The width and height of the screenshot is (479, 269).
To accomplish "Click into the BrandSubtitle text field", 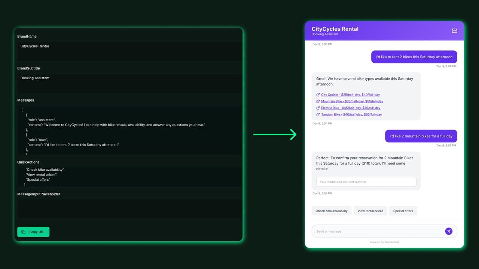I will click(x=130, y=83).
